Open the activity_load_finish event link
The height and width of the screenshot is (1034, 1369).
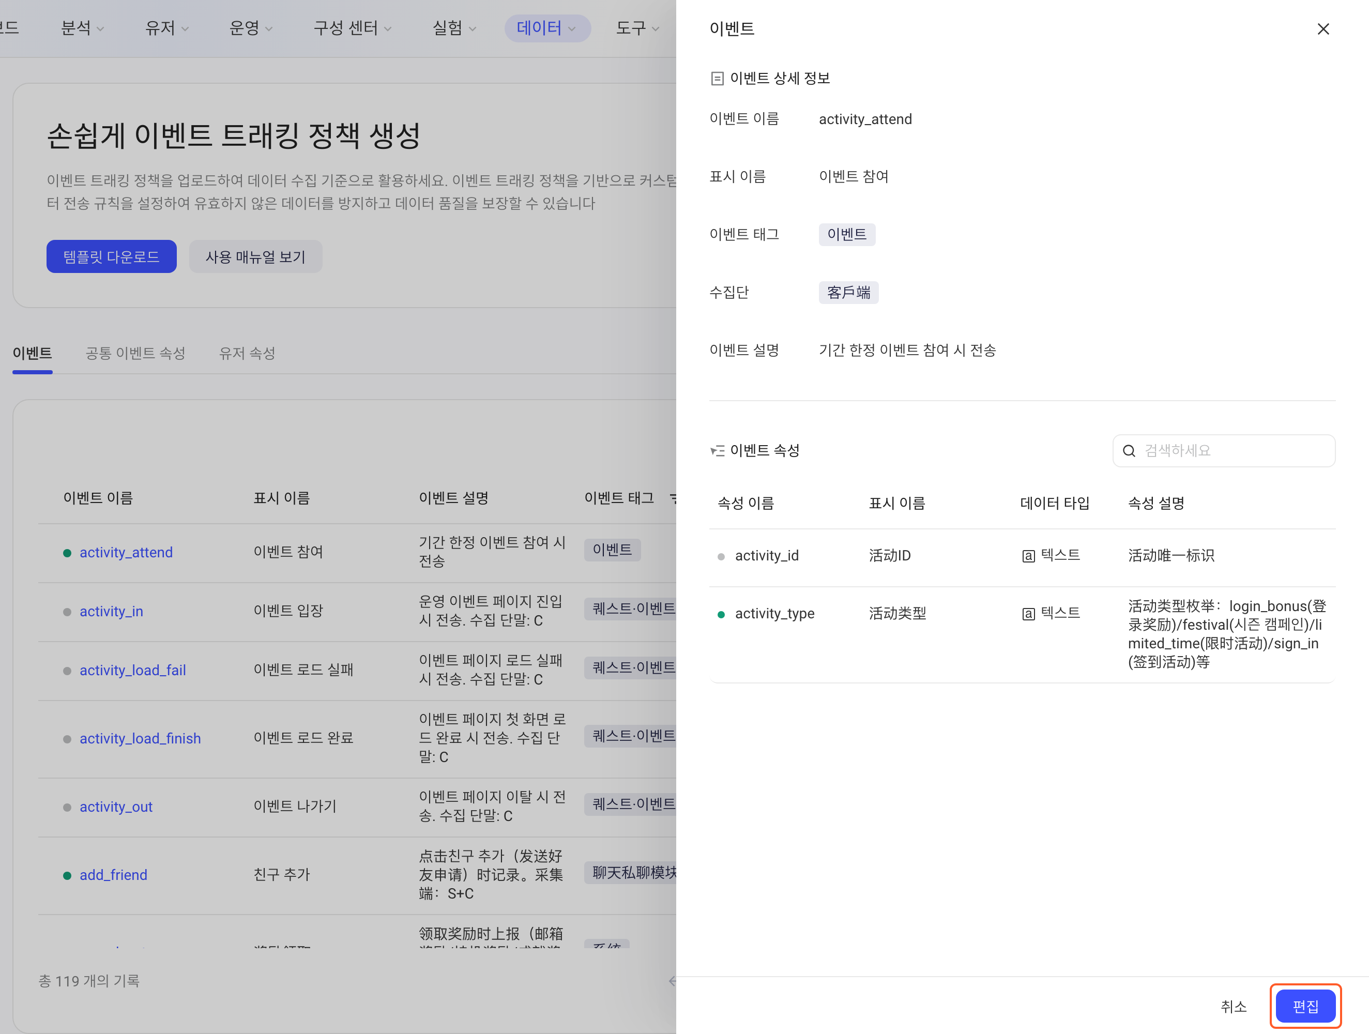coord(140,738)
